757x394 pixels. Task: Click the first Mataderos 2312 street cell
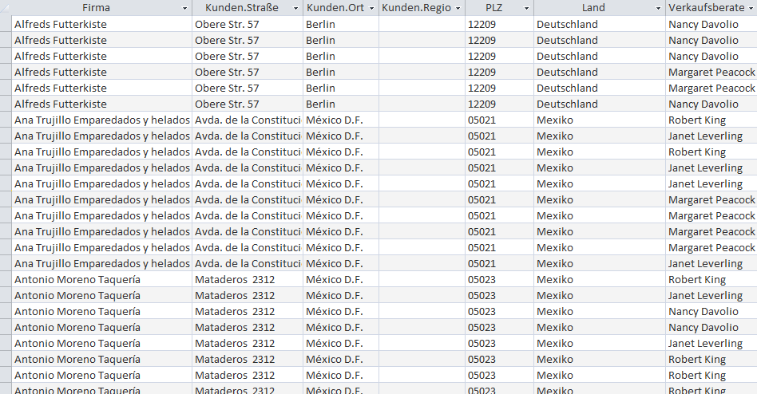(248, 279)
